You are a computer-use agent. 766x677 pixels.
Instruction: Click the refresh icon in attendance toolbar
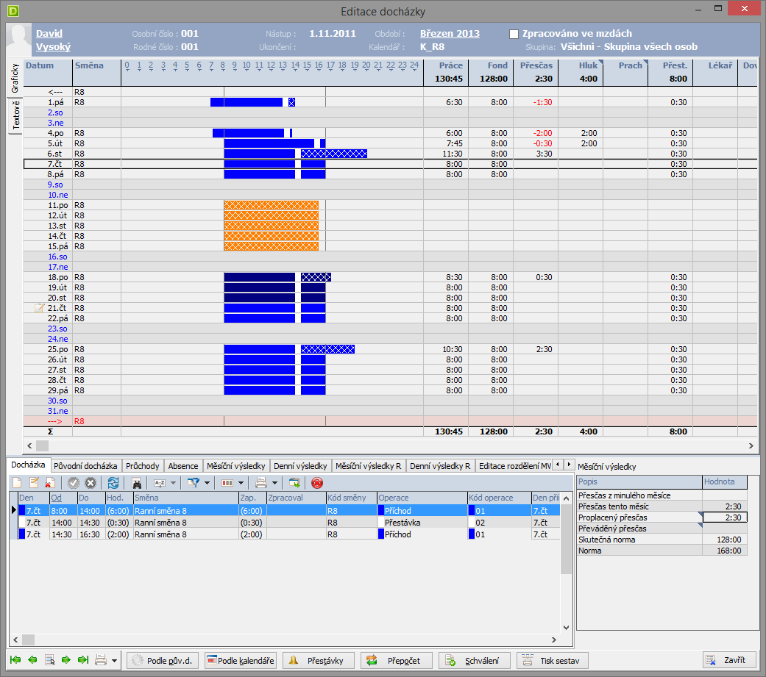[113, 483]
